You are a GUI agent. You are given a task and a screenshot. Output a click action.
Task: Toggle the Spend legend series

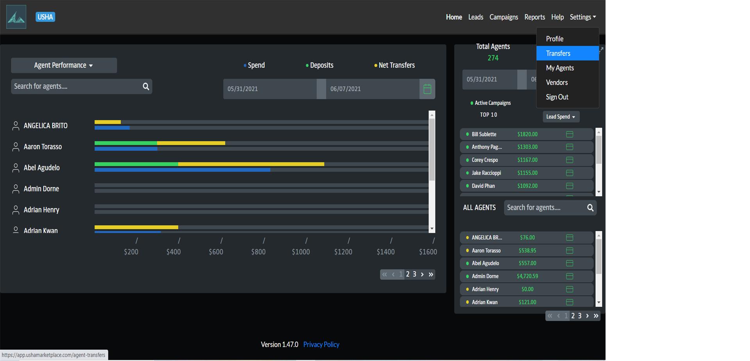click(x=254, y=65)
